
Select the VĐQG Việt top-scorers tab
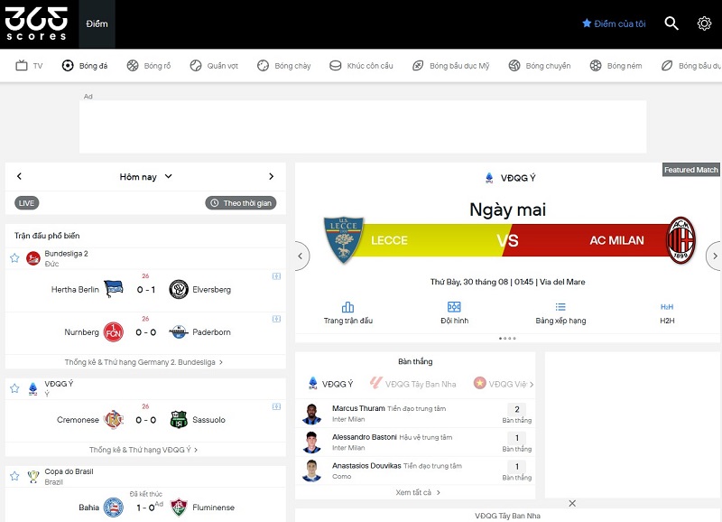pyautogui.click(x=501, y=384)
